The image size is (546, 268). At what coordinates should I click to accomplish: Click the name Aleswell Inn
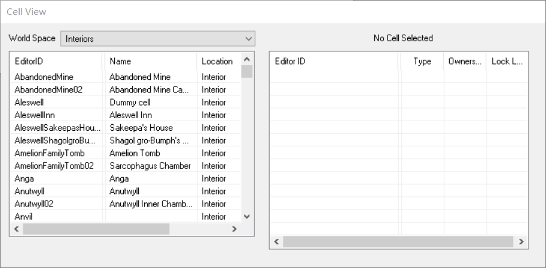[130, 115]
